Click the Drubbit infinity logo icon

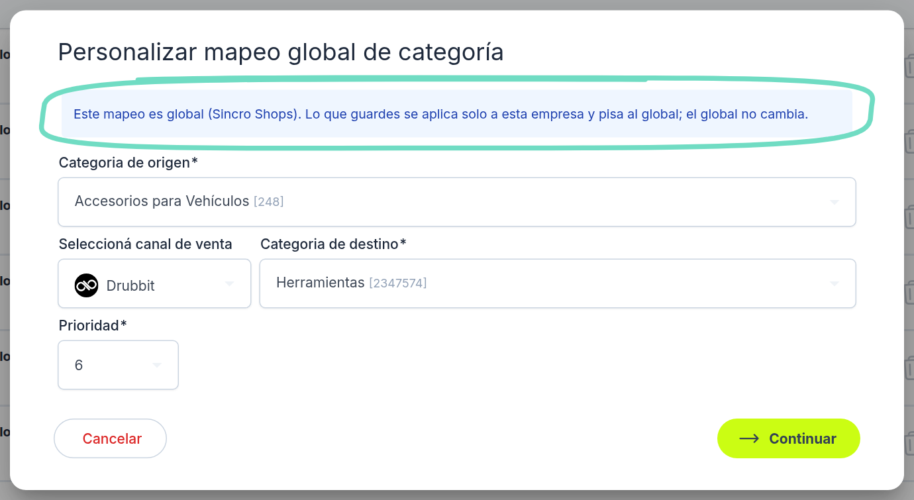click(86, 285)
